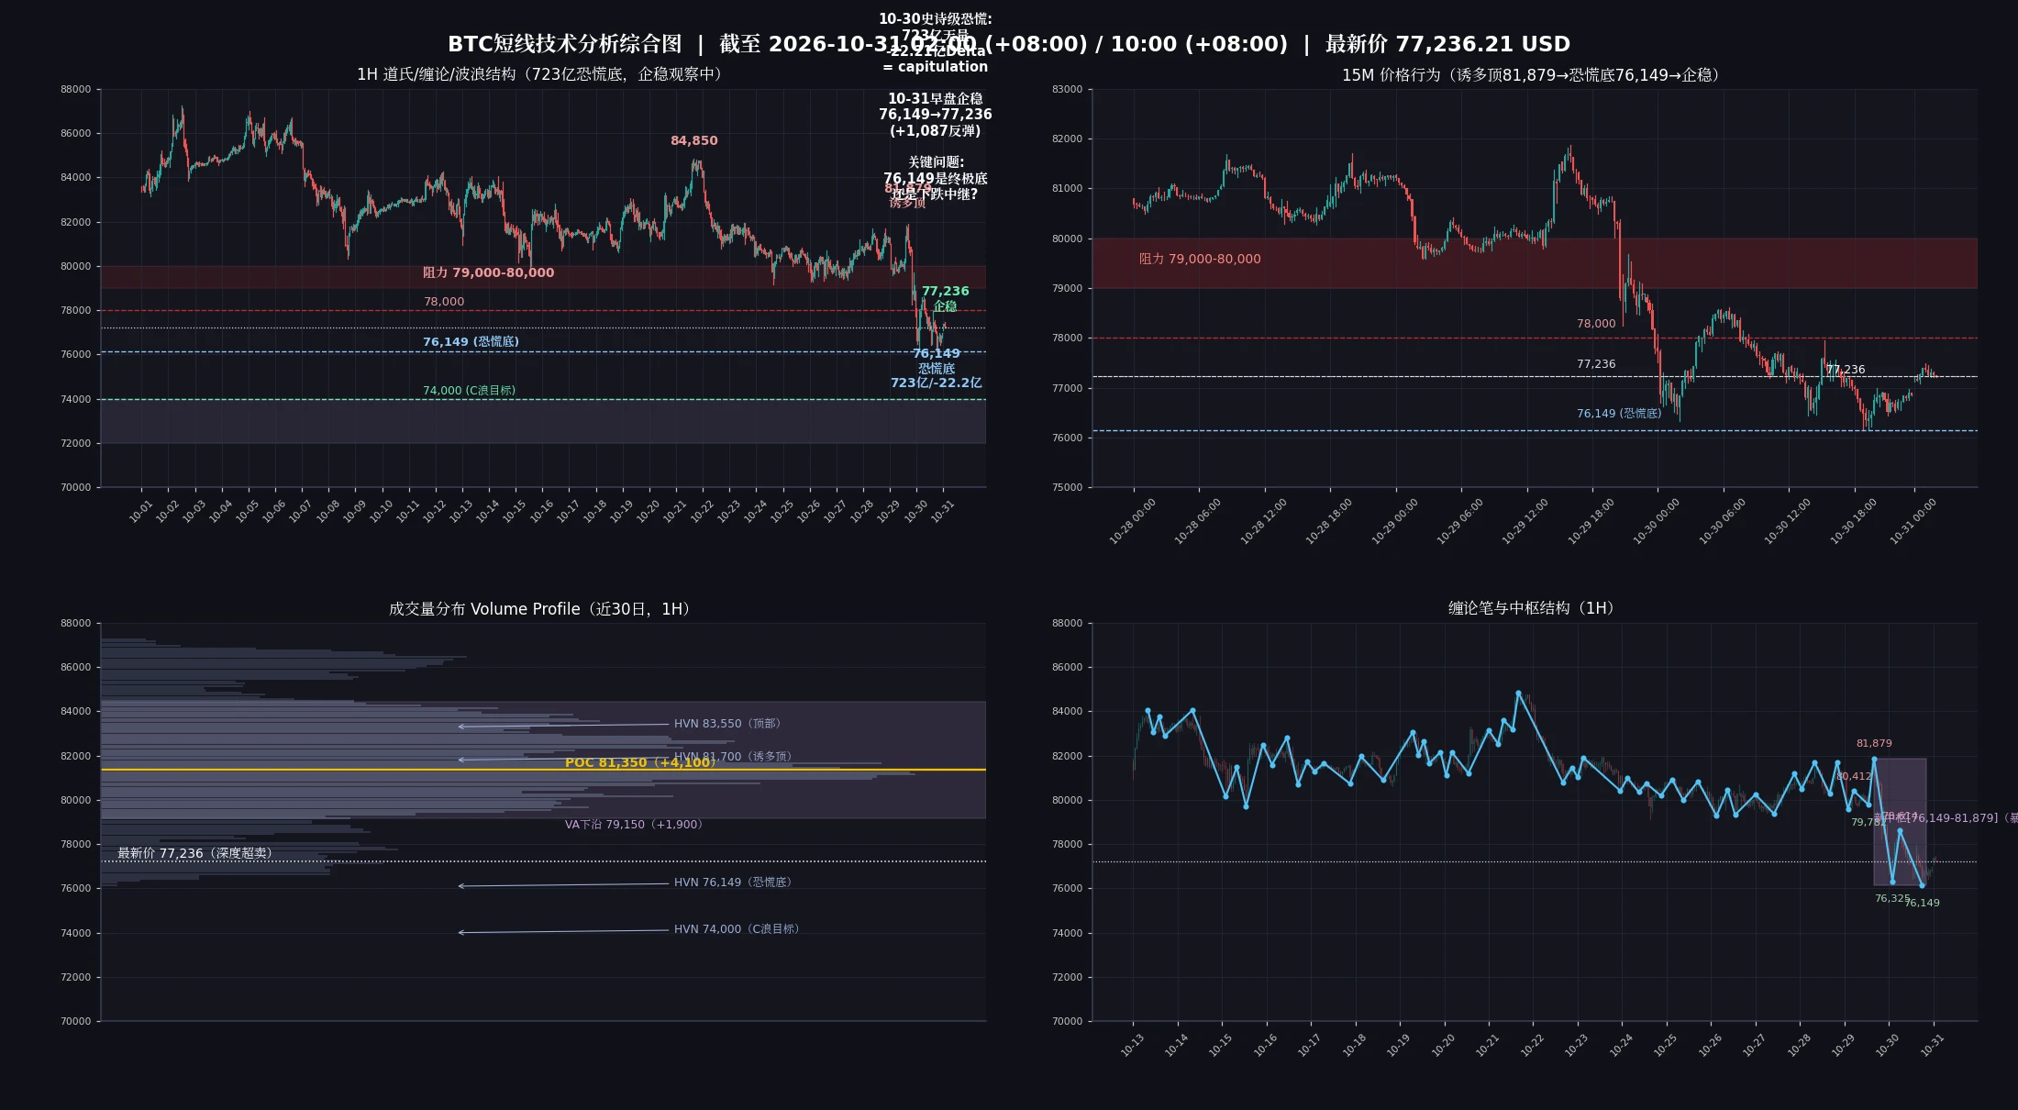Click the 78,000 dashed-line label on the 1H chart
Viewport: 2018px width, 1110px height.
coord(444,301)
